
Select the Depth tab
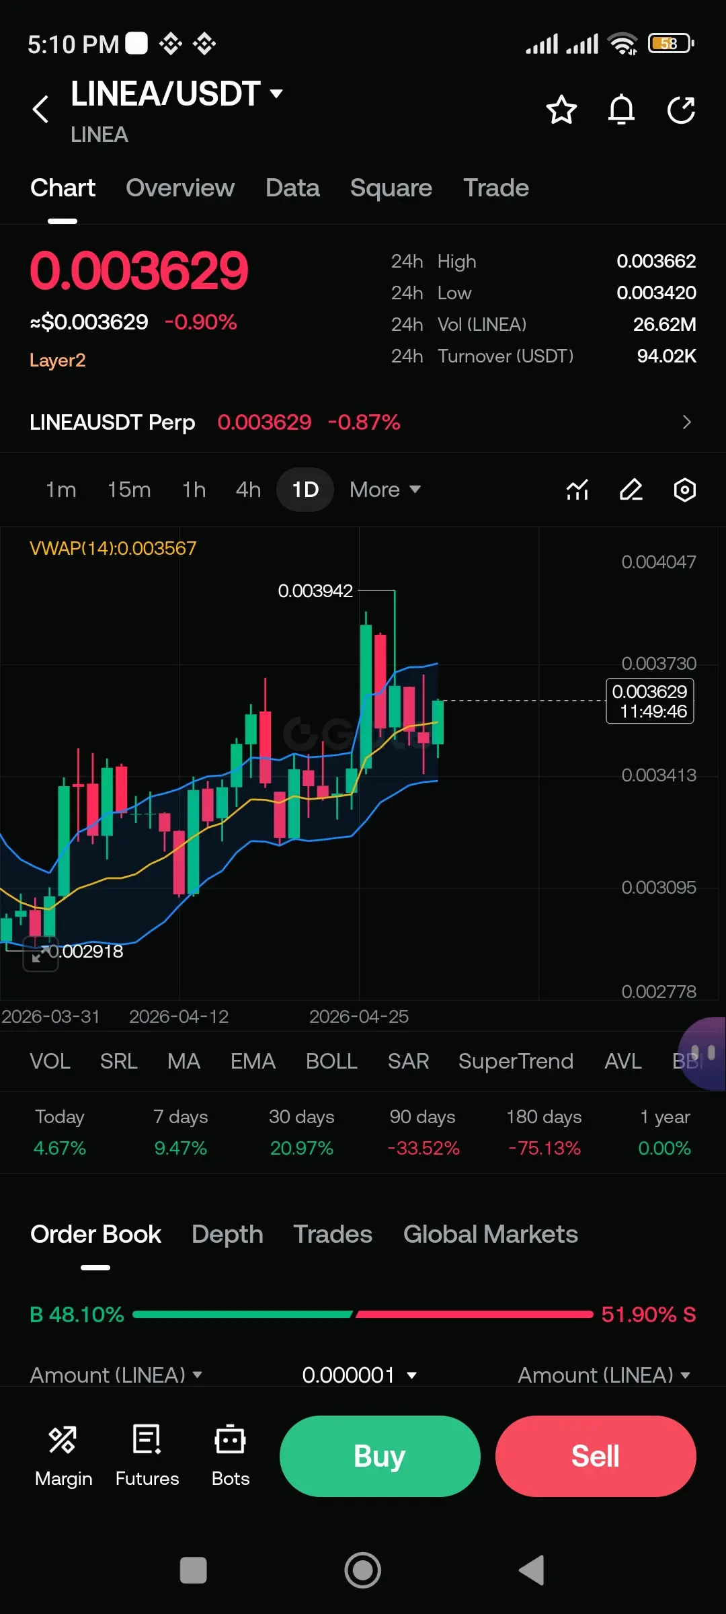227,1234
